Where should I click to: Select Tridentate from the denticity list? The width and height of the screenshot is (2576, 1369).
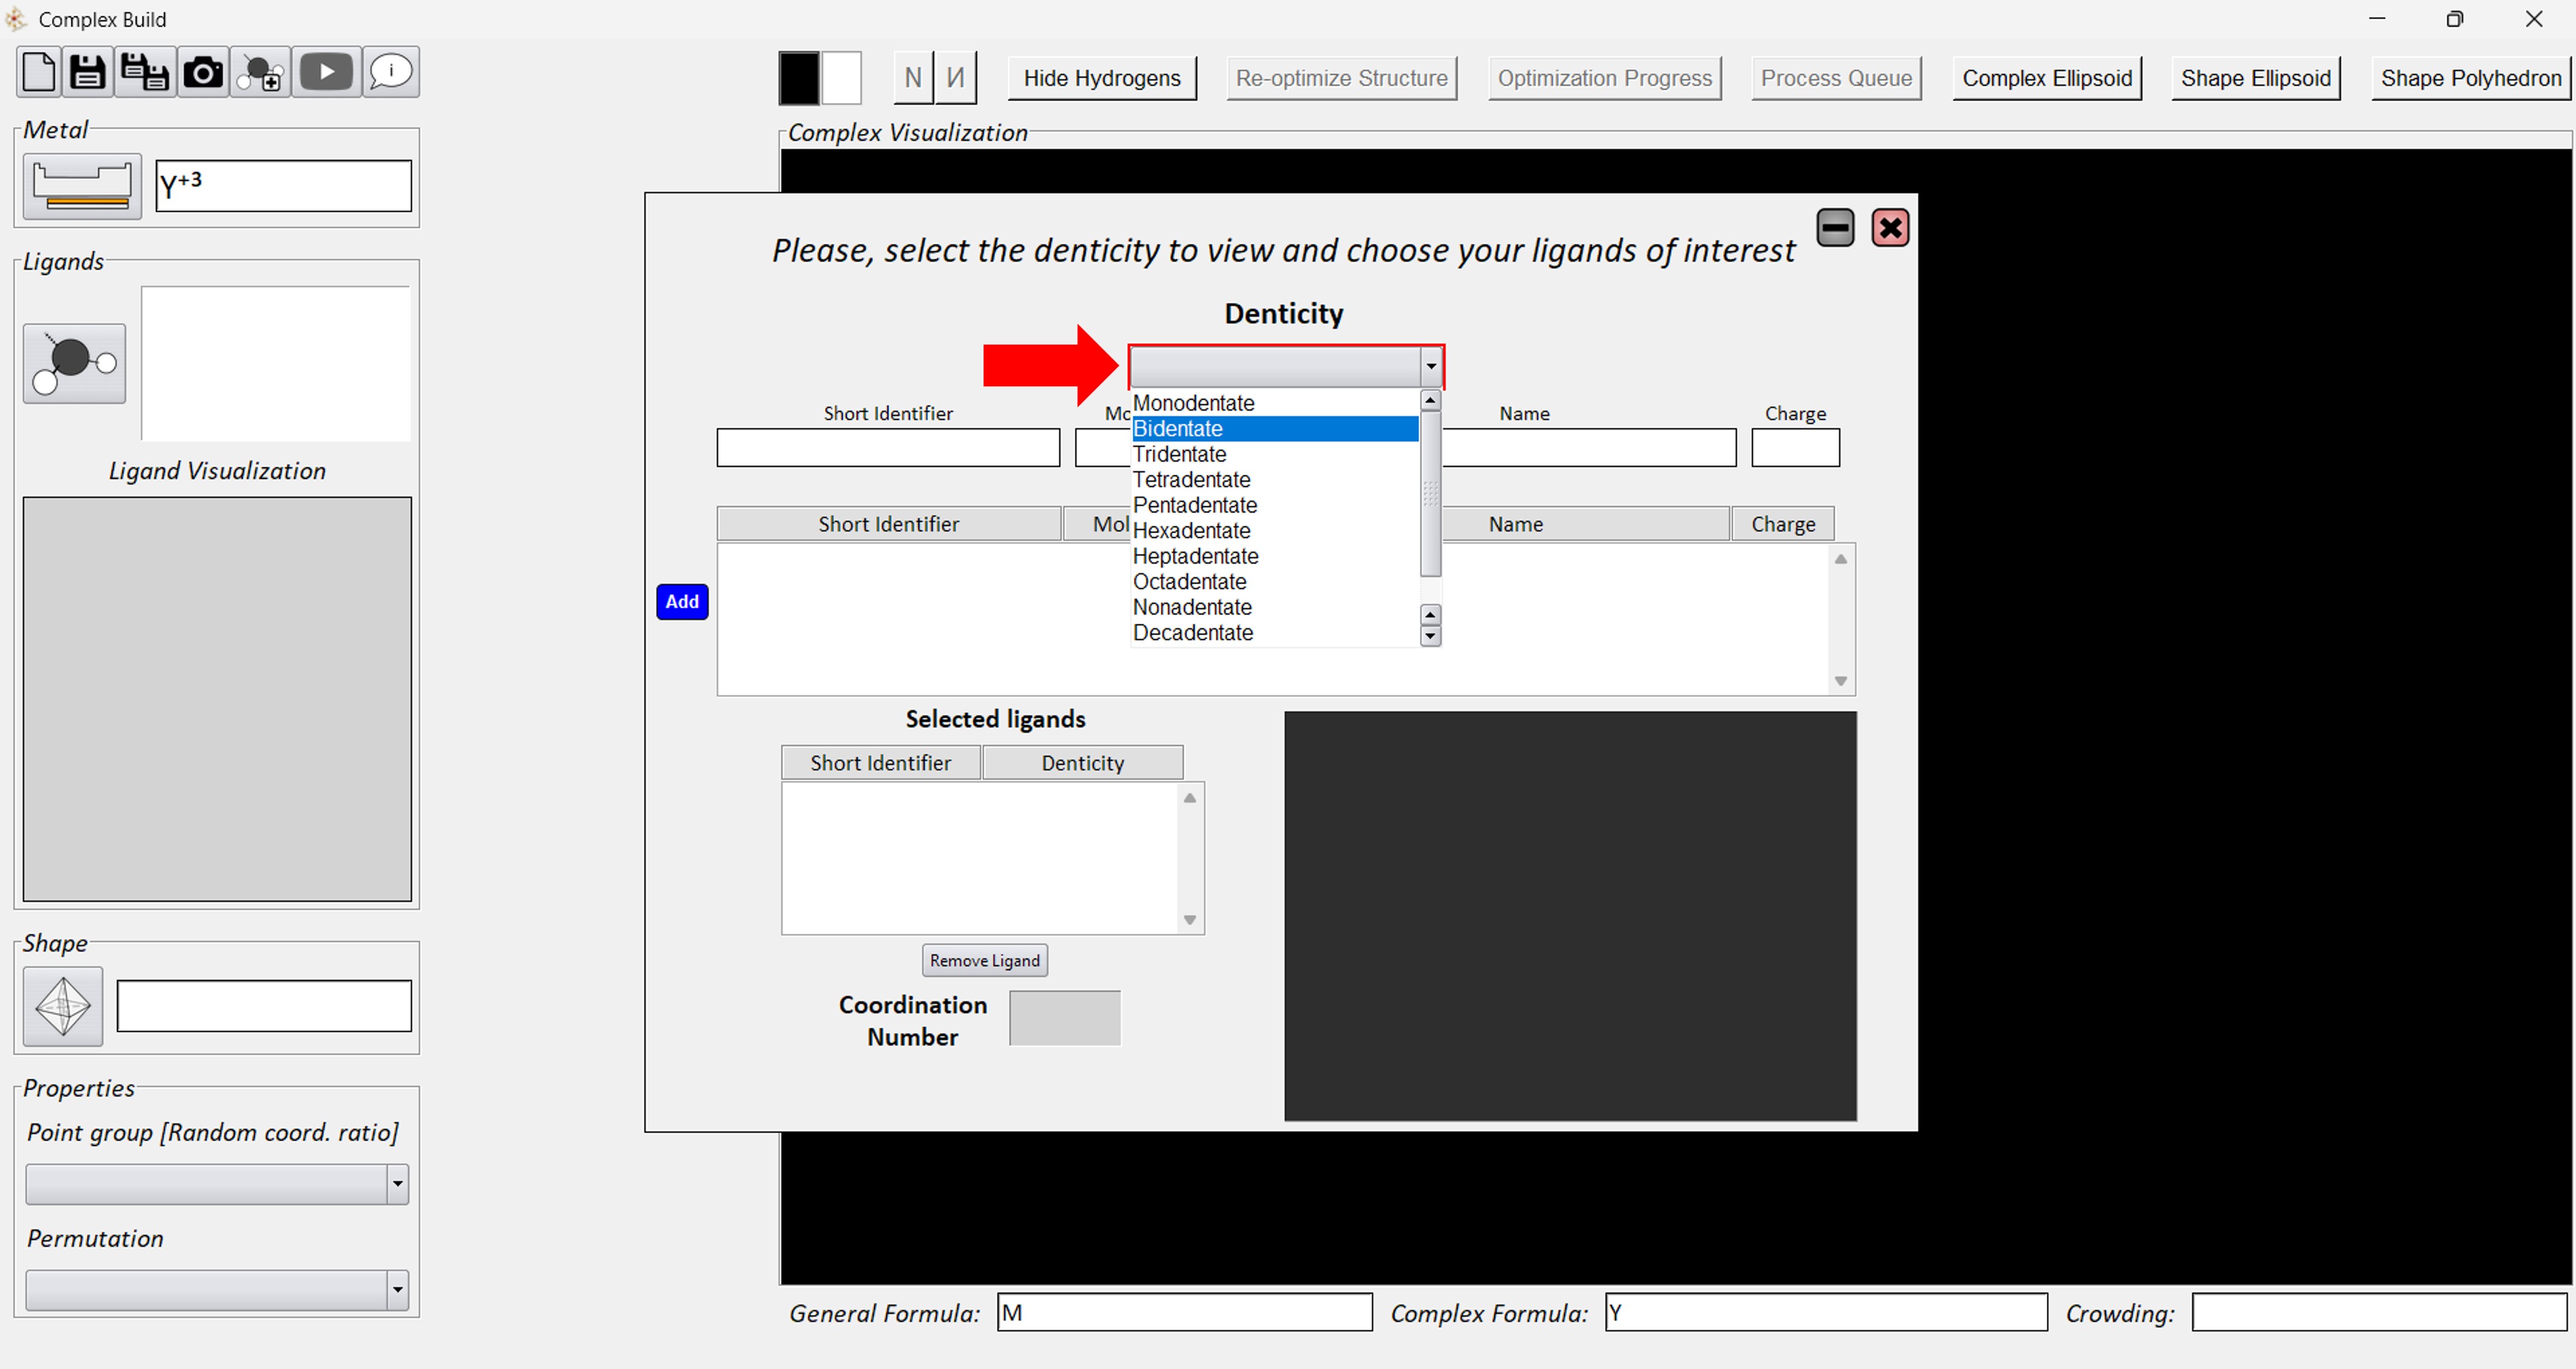tap(1179, 454)
